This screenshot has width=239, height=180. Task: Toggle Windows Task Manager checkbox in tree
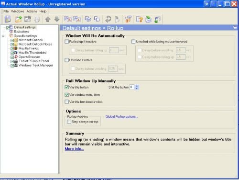point(12,66)
